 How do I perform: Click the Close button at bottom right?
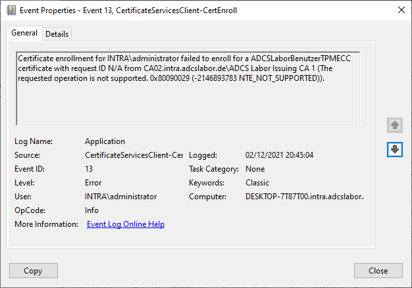point(378,270)
